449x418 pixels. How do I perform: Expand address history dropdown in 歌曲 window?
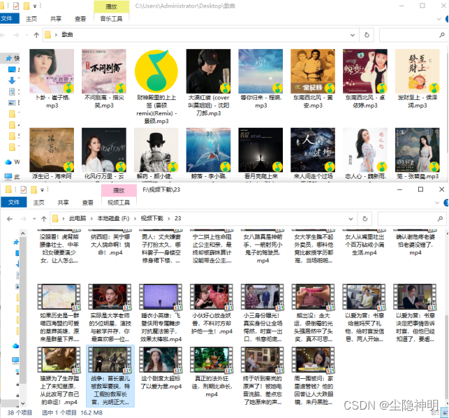353,35
